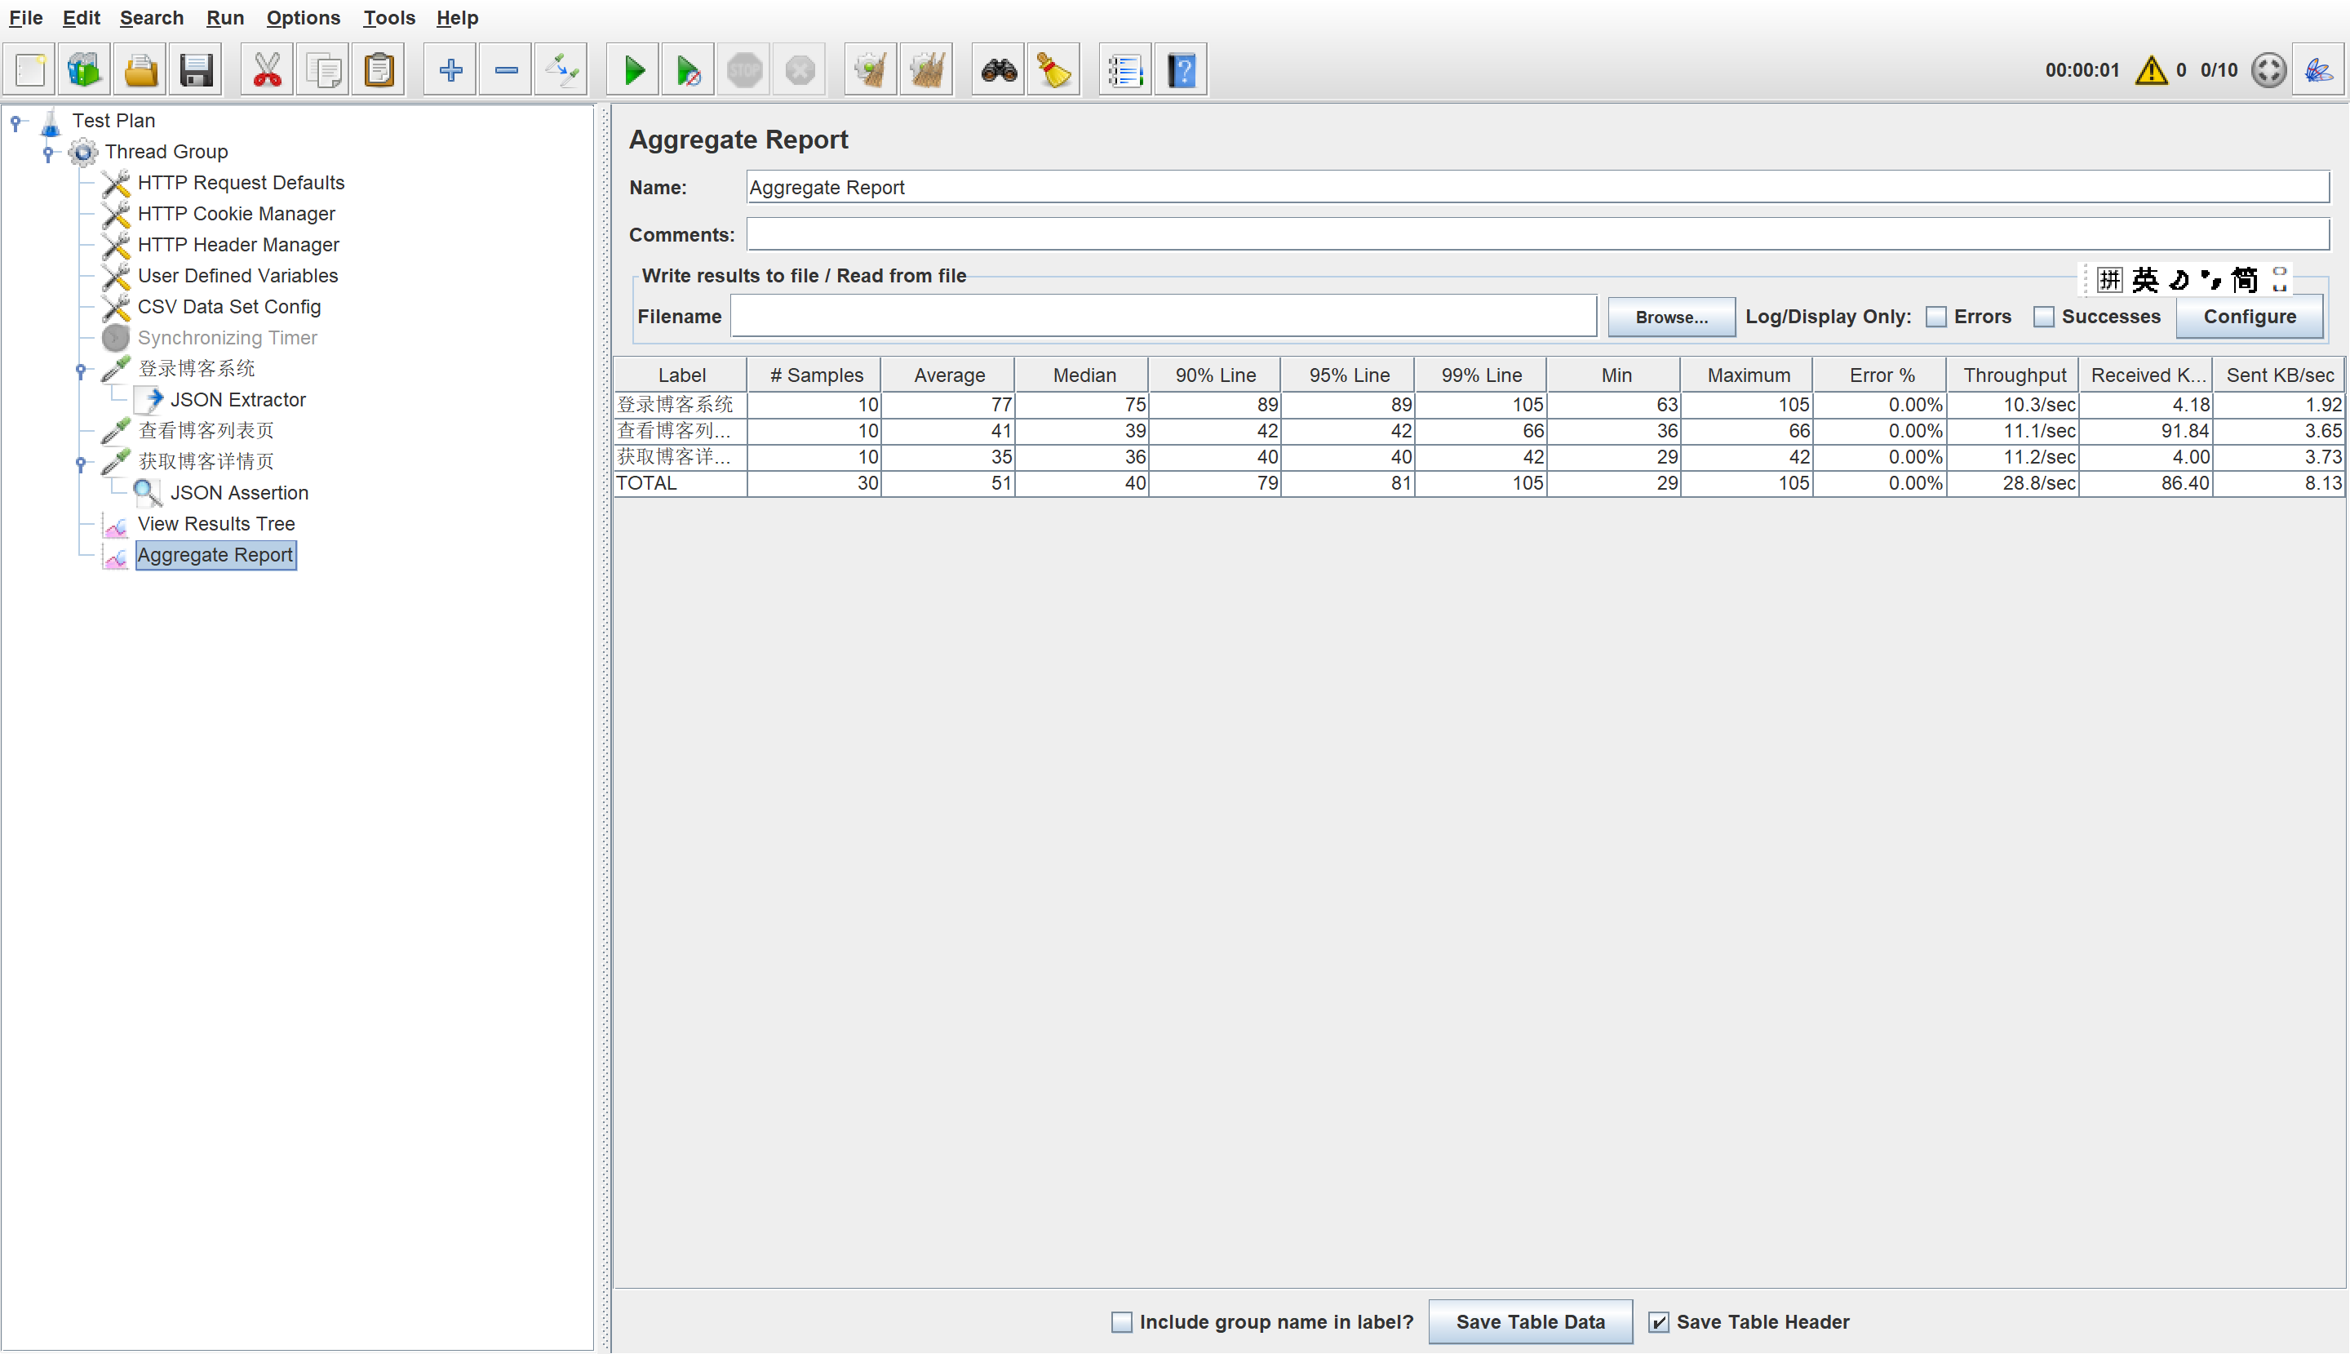Uncheck Save Table Header checkbox

click(1658, 1321)
